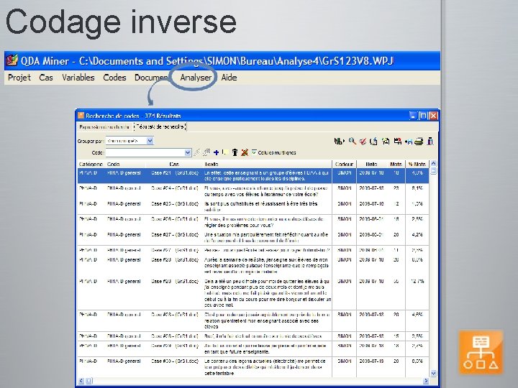The width and height of the screenshot is (518, 388).
Task: Toggle the Cellules multiples checkbox
Action: click(254, 152)
